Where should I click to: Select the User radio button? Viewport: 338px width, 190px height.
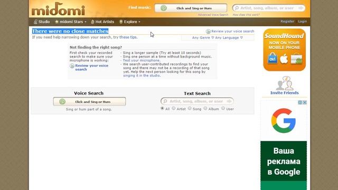click(223, 108)
